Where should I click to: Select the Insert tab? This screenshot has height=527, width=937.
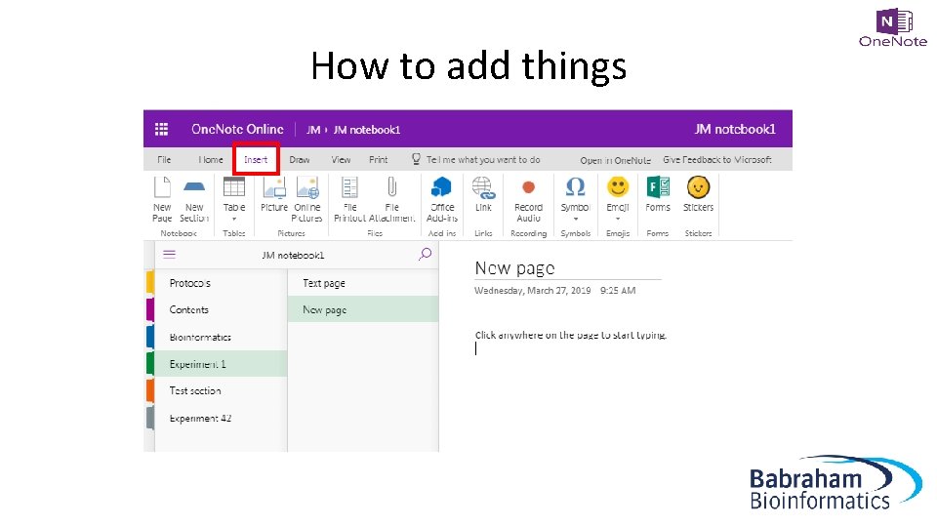point(256,159)
